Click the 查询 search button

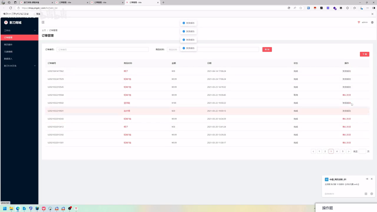(x=267, y=49)
